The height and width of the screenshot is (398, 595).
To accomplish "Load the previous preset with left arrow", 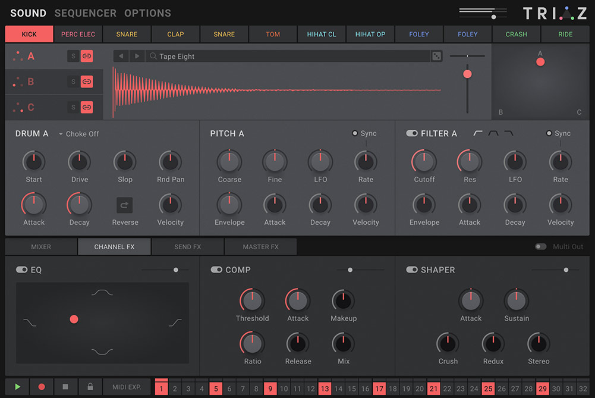I will tap(121, 56).
